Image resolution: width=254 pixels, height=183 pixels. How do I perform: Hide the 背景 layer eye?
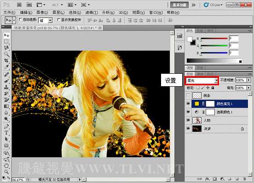pyautogui.click(x=188, y=129)
